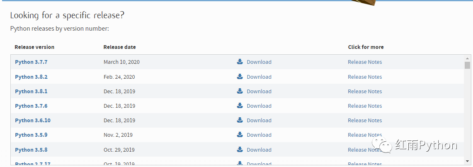View Release Notes for Python 3.8.2
The width and height of the screenshot is (473, 167).
[x=365, y=77]
